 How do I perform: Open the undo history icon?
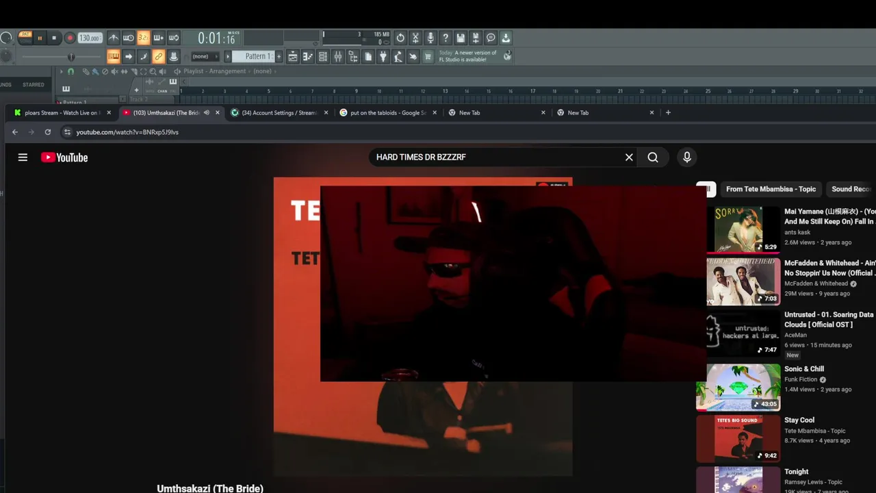pyautogui.click(x=400, y=38)
